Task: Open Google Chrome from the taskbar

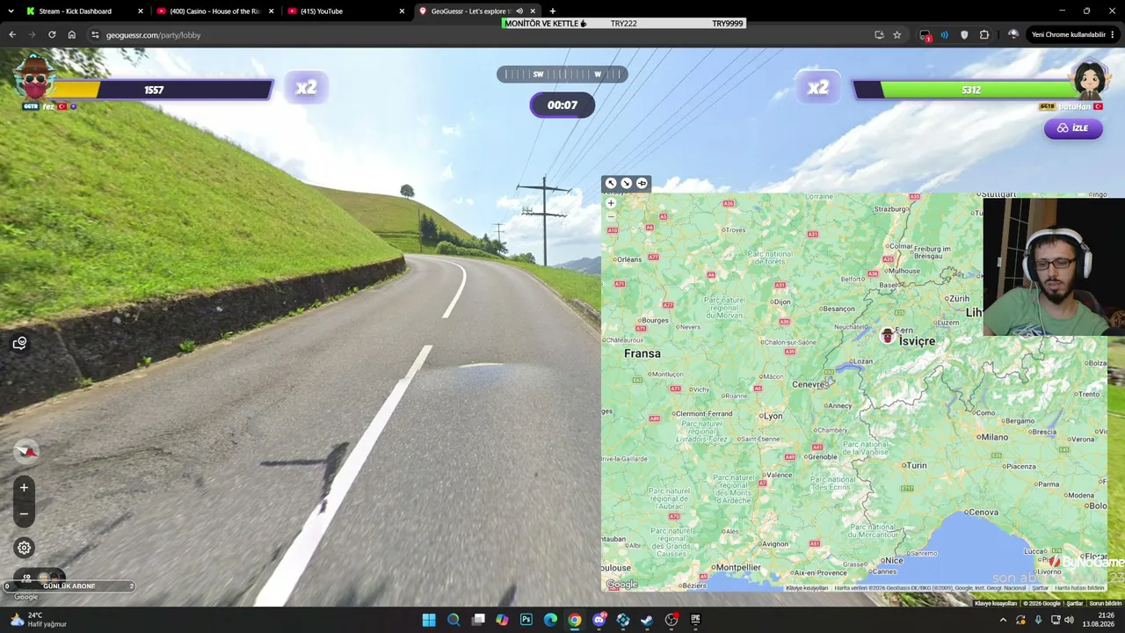Action: click(x=575, y=620)
